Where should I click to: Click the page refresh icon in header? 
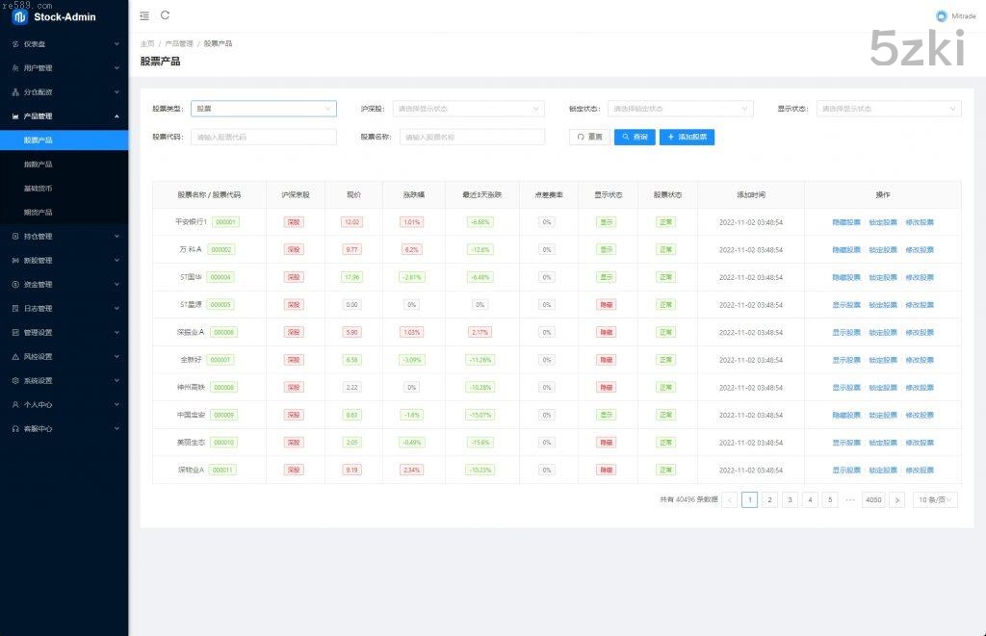coord(165,15)
